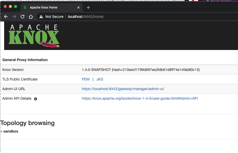The image size is (238, 153).
Task: Click the TLS Public Certificate label
Action: [x=20, y=79]
